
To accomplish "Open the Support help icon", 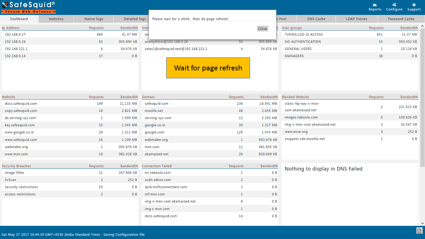I will [x=414, y=7].
